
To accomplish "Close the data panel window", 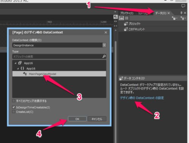I will 185,13.
